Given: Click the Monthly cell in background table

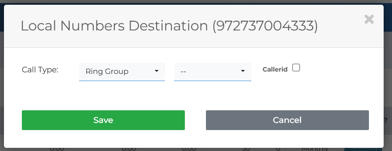Looking at the screenshot, I should point(314,149).
